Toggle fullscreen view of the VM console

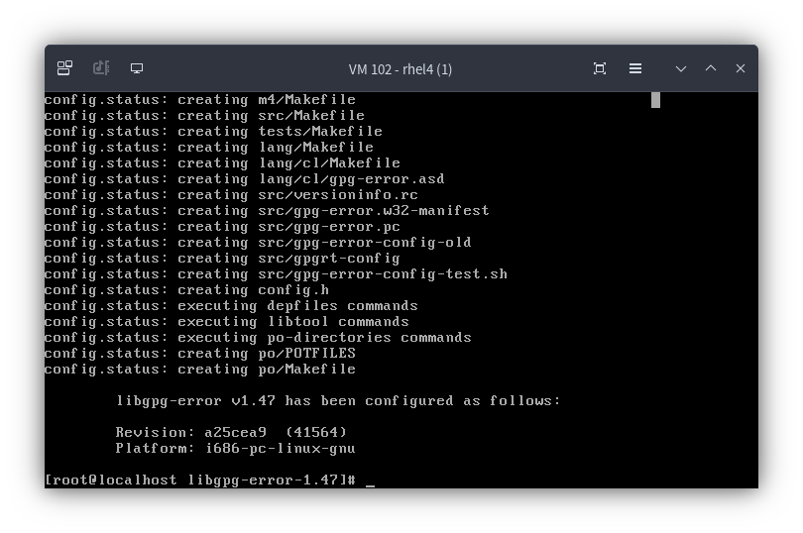coord(600,68)
